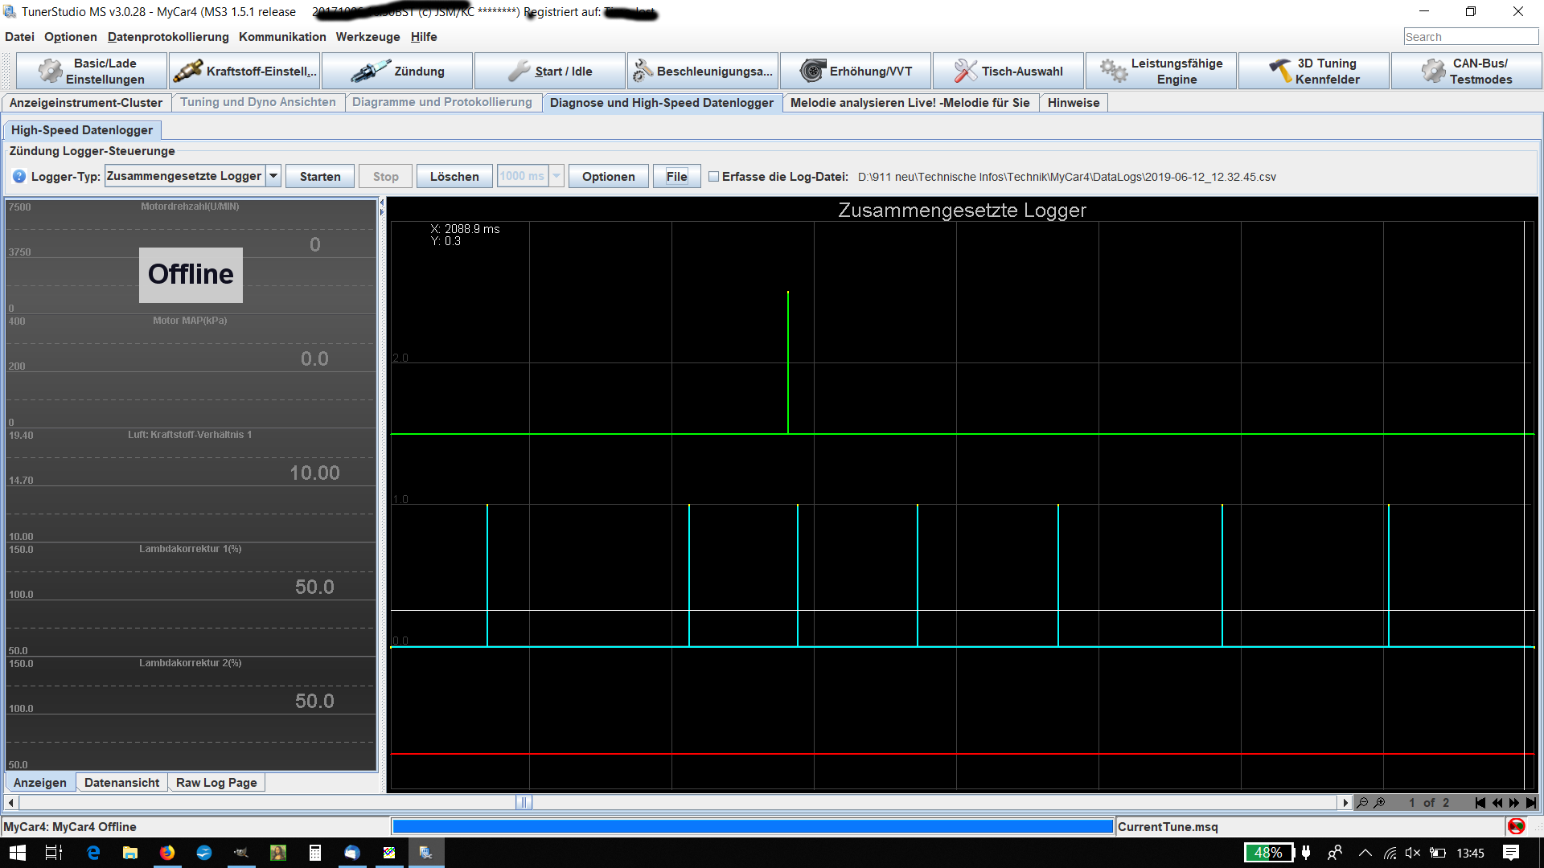Jump to first log page
This screenshot has height=868, width=1544.
click(1480, 803)
